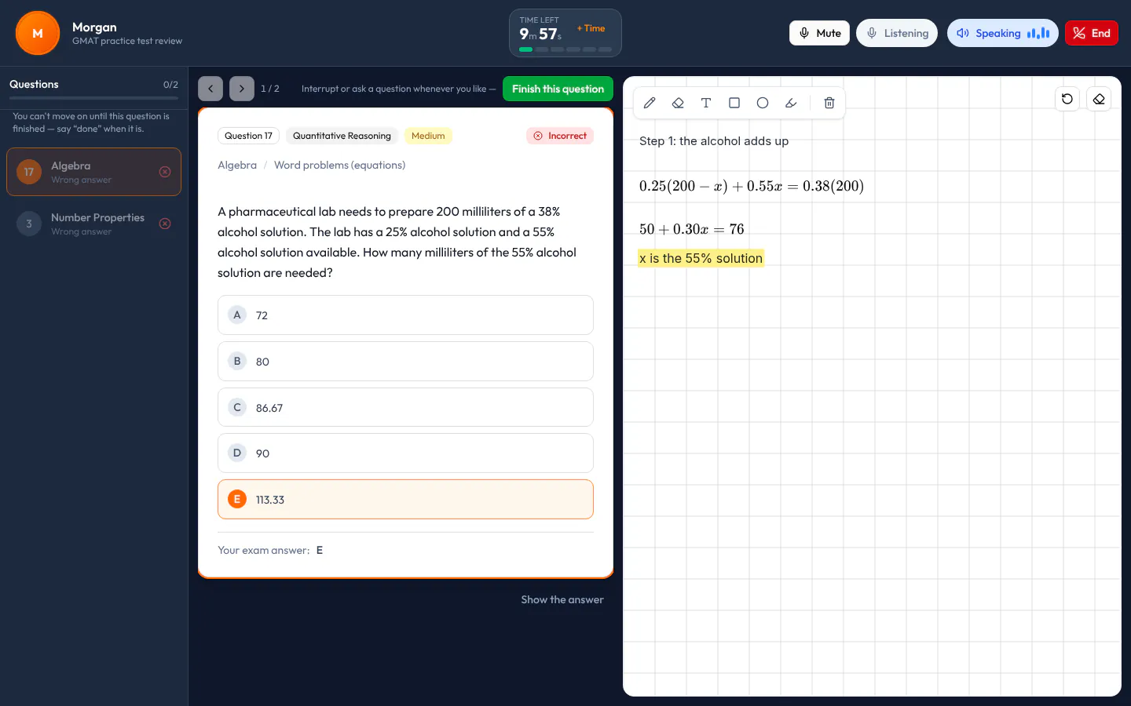
Task: Select the rectangle shape tool
Action: [734, 103]
